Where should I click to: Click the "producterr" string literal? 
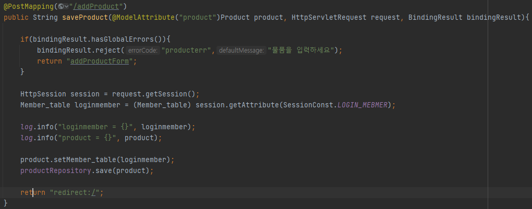point(187,50)
